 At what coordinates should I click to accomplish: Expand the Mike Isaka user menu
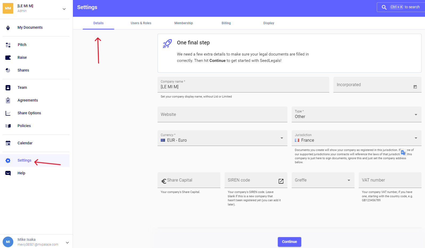[x=67, y=242]
